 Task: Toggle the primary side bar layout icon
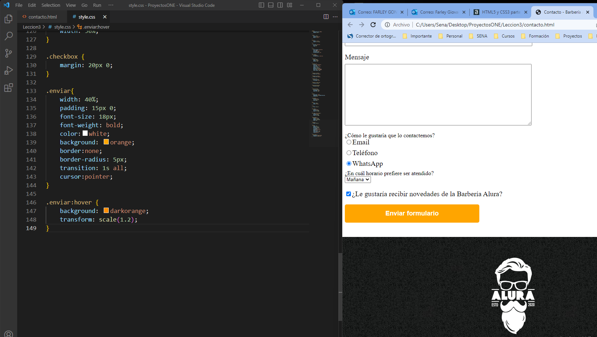(261, 5)
